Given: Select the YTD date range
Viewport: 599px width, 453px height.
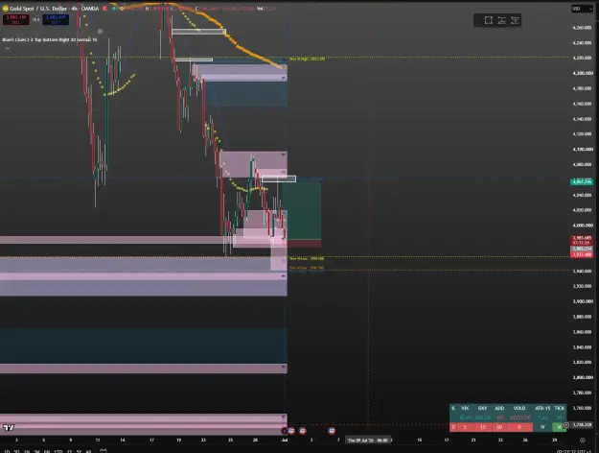Looking at the screenshot, I should point(58,451).
